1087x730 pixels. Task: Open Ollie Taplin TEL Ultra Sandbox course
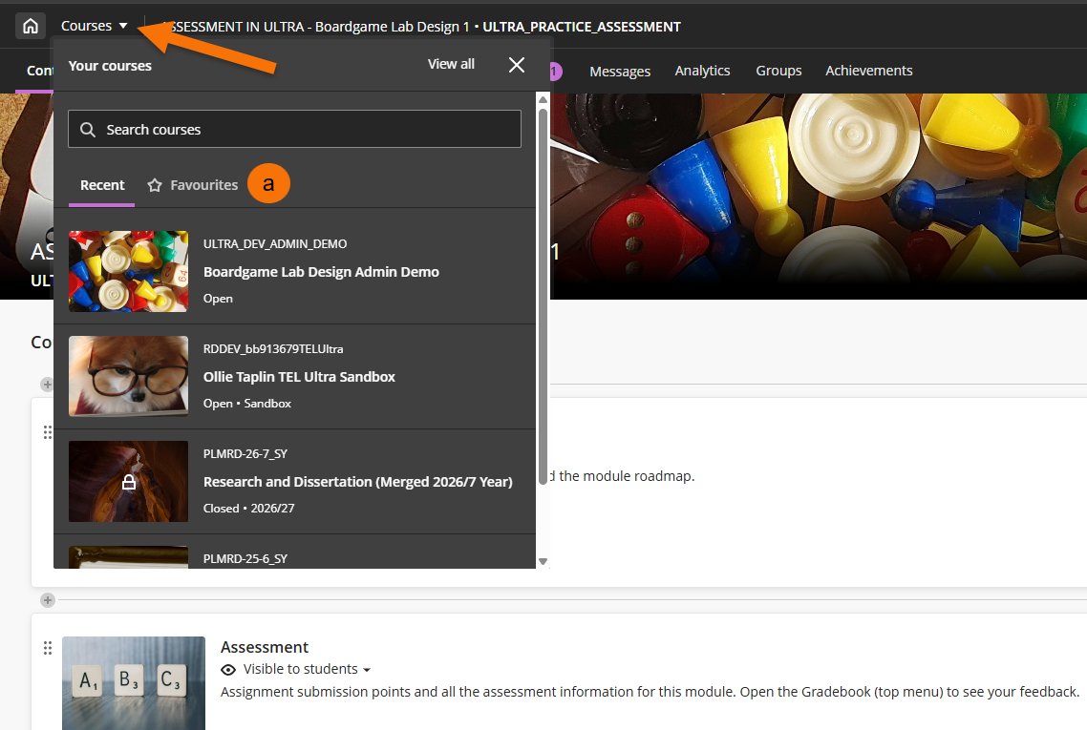coord(299,377)
